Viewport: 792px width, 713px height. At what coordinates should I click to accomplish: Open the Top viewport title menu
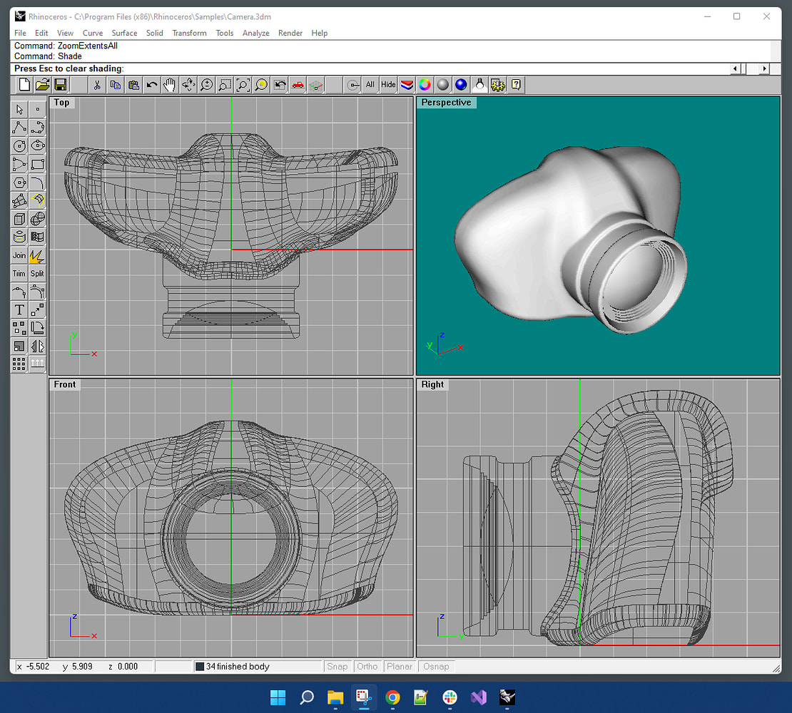tap(62, 103)
